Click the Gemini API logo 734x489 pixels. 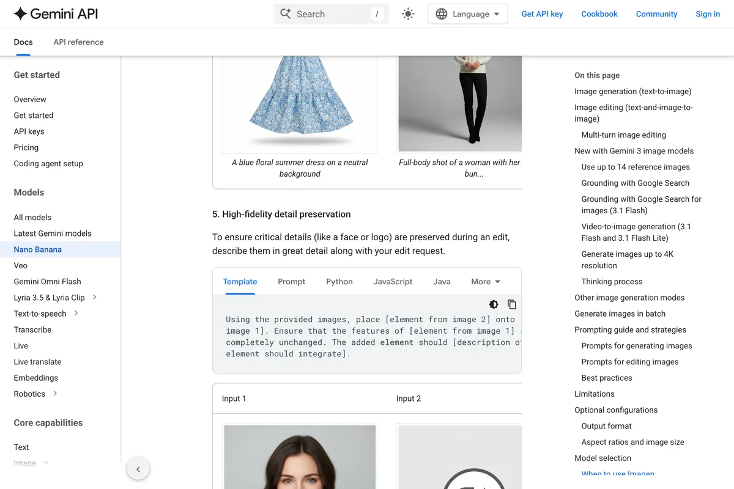pos(56,13)
